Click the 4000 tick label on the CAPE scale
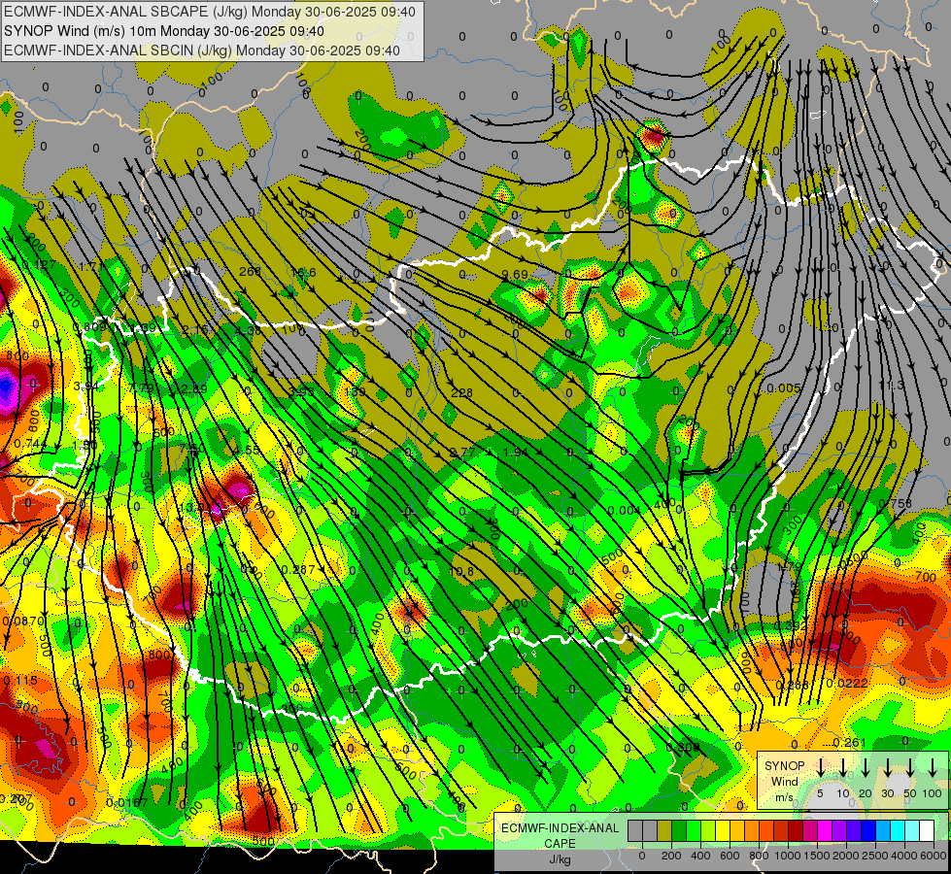This screenshot has height=874, width=951. [904, 856]
